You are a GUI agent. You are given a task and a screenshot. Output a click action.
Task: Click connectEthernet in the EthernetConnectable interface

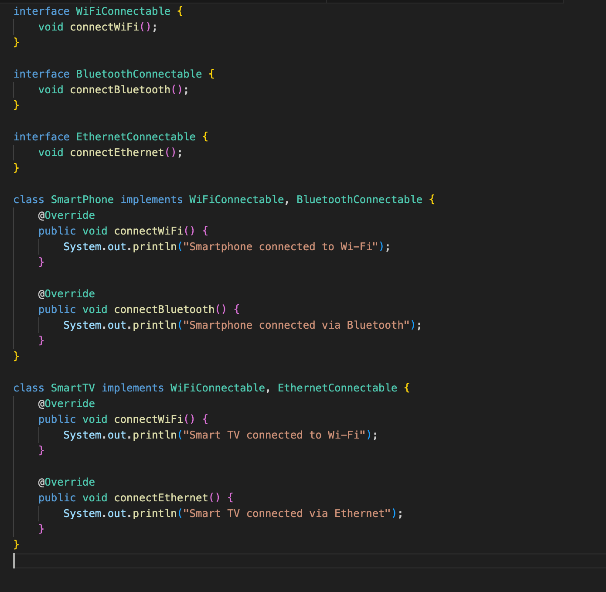click(x=117, y=153)
